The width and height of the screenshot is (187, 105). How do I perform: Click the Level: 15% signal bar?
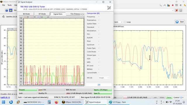(51, 90)
